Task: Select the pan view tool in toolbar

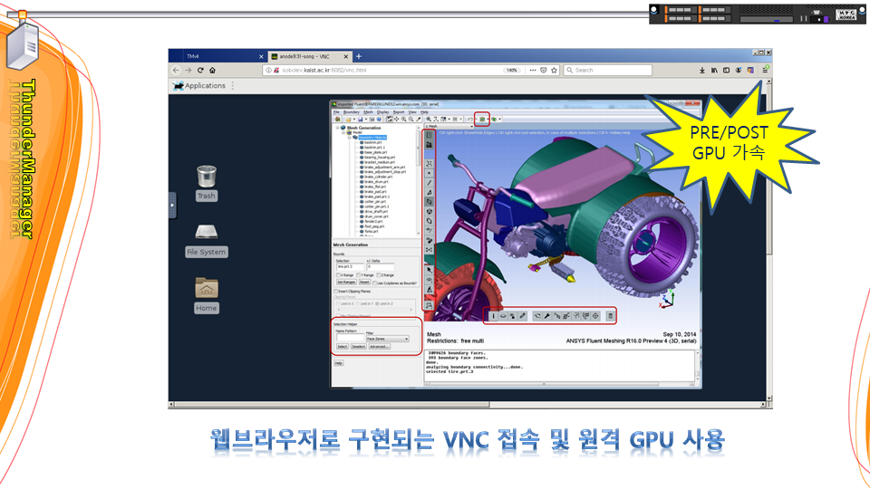Action: pyautogui.click(x=397, y=120)
